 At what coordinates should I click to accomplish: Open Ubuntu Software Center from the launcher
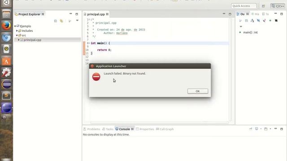pyautogui.click(x=6, y=61)
